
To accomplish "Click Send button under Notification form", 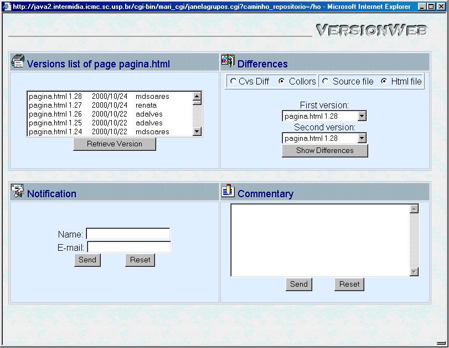I will (x=87, y=260).
